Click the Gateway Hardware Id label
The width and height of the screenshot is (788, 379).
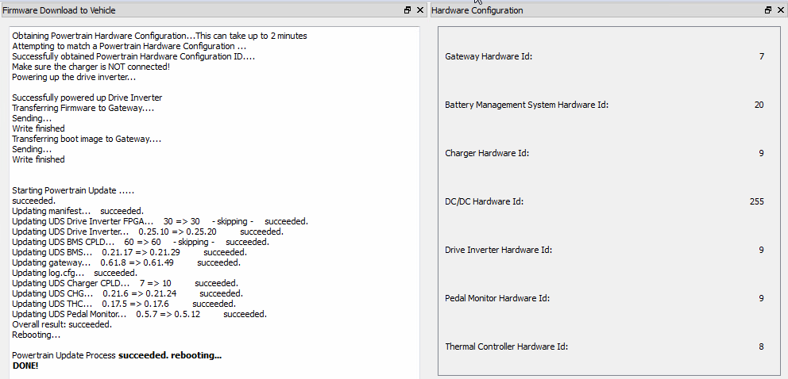pyautogui.click(x=489, y=57)
